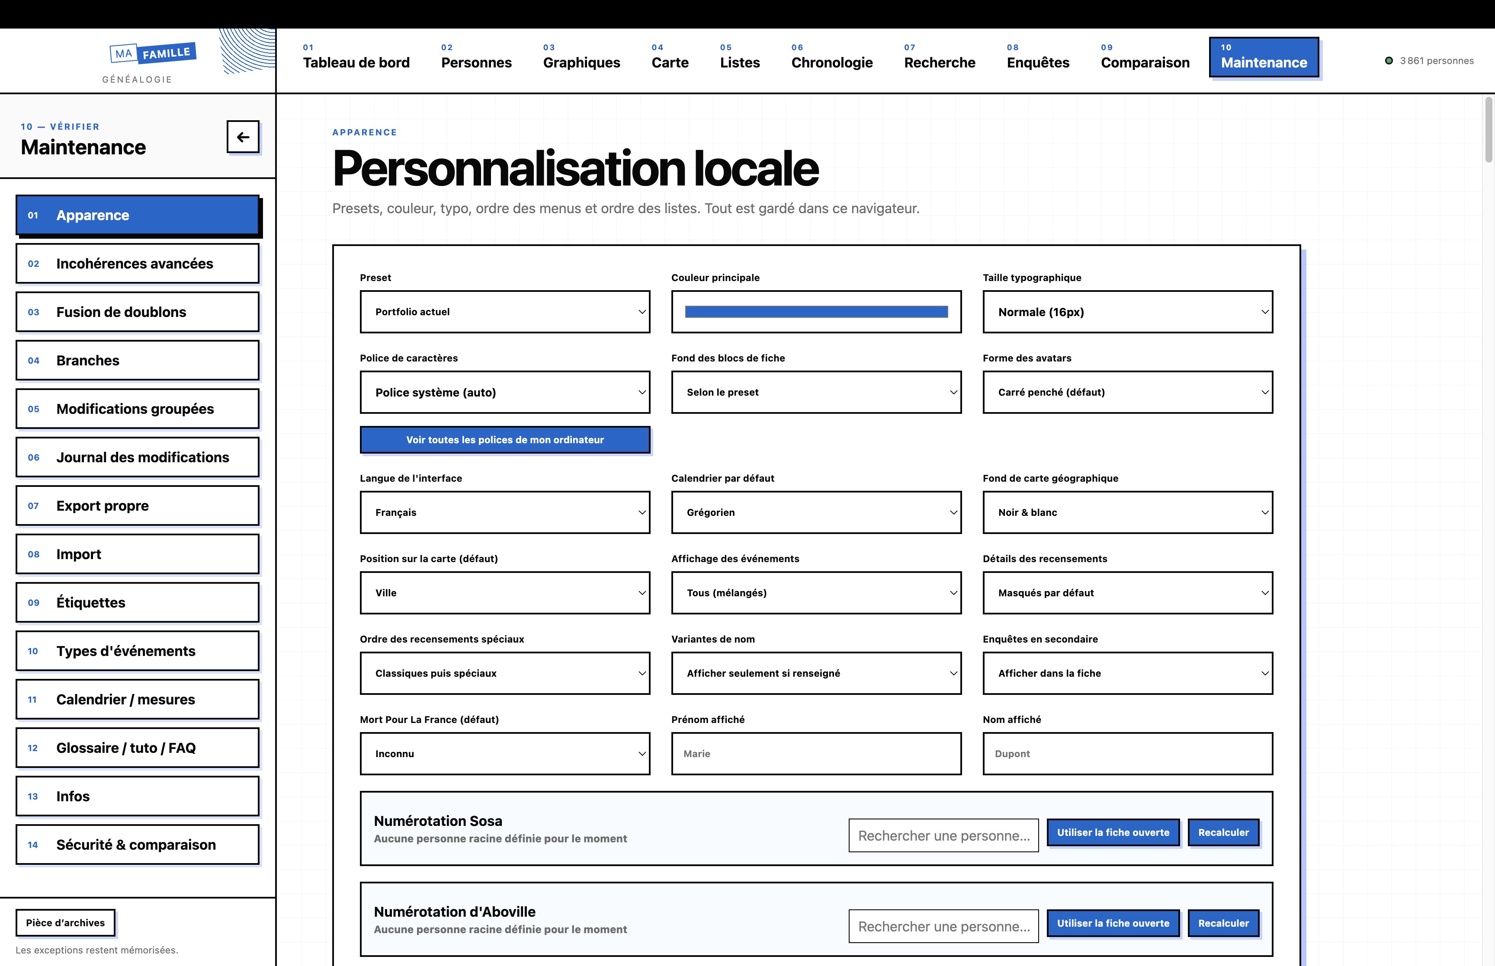Open the Ordre des recensements spéciaux dropdown
Screen dimensions: 1495x966
pyautogui.click(x=504, y=673)
